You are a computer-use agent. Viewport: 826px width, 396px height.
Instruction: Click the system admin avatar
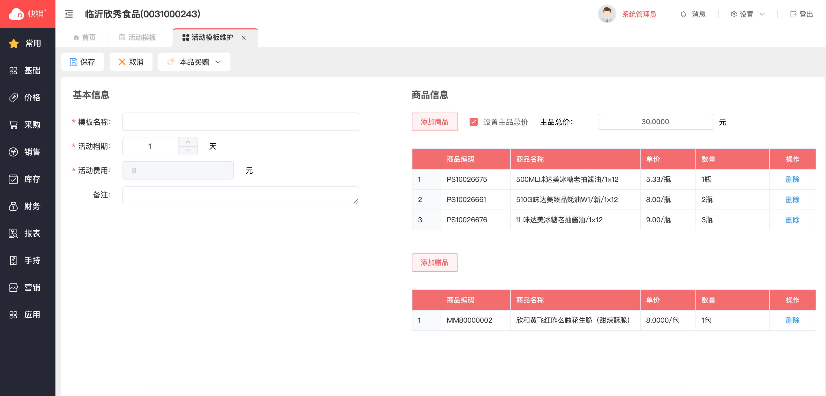coord(607,14)
